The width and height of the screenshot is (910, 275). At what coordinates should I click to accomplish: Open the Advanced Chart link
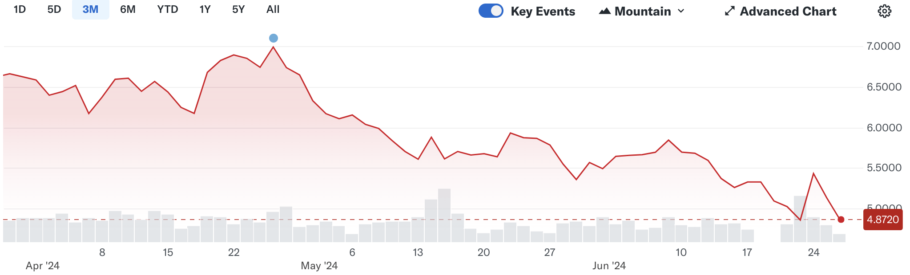(x=788, y=12)
